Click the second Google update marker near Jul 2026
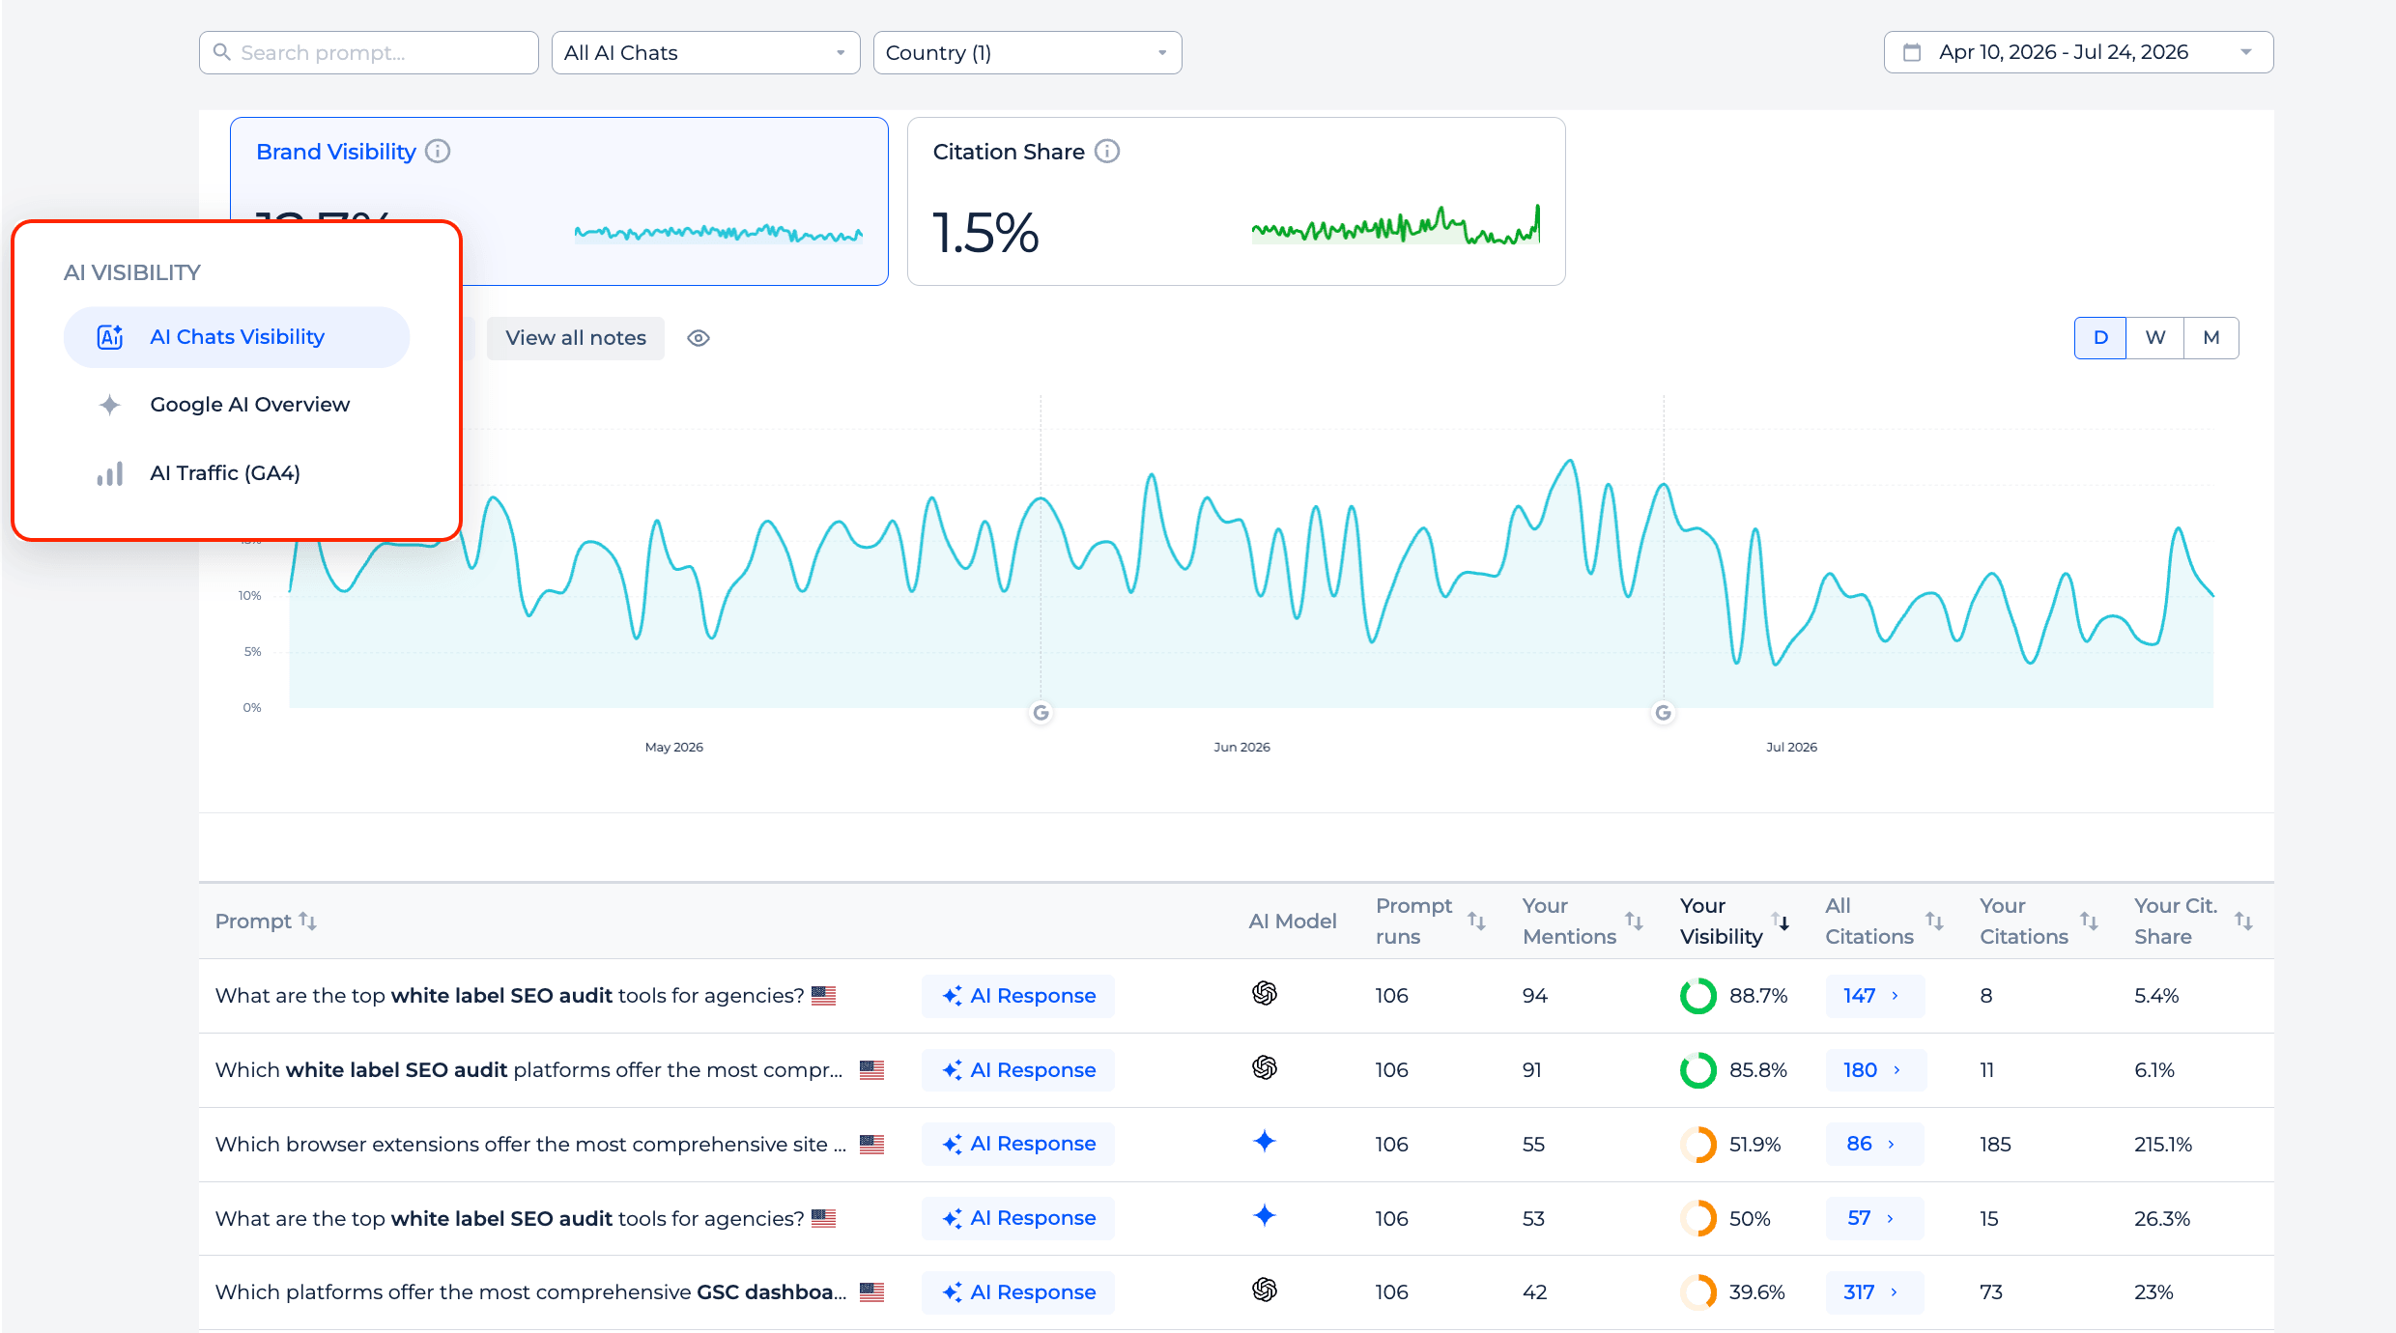This screenshot has width=2396, height=1333. pos(1663,713)
